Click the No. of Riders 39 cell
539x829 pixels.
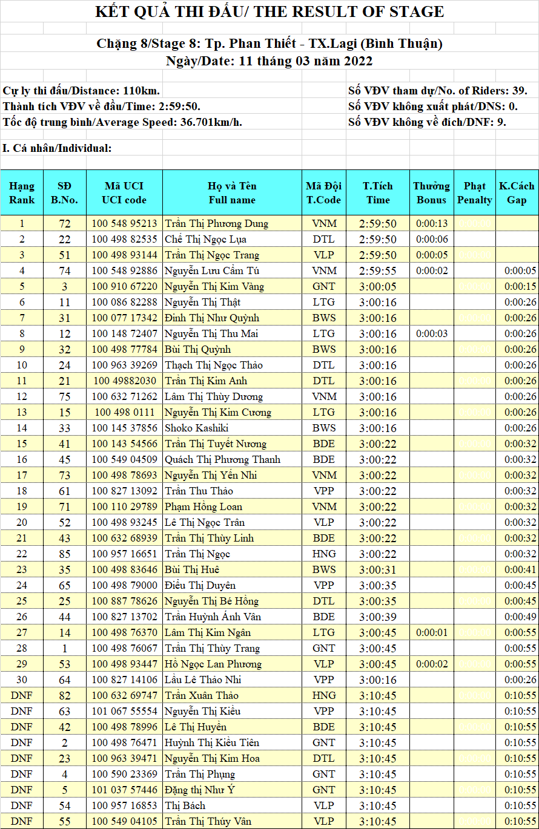pyautogui.click(x=437, y=91)
